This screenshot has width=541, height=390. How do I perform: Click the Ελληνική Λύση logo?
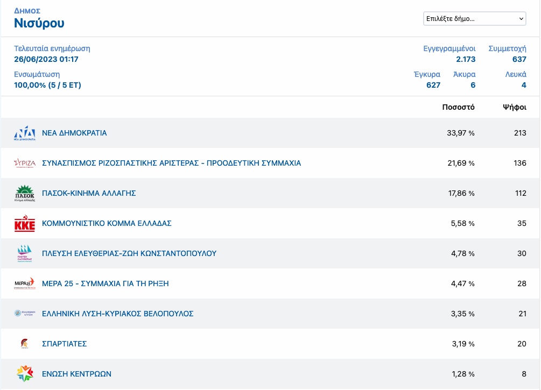click(x=25, y=314)
